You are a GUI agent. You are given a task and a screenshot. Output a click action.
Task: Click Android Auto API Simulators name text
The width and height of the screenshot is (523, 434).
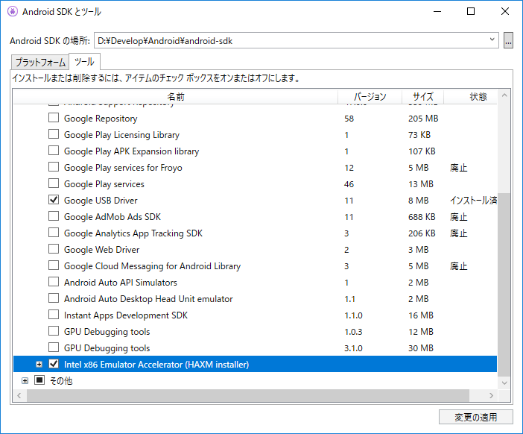click(121, 283)
